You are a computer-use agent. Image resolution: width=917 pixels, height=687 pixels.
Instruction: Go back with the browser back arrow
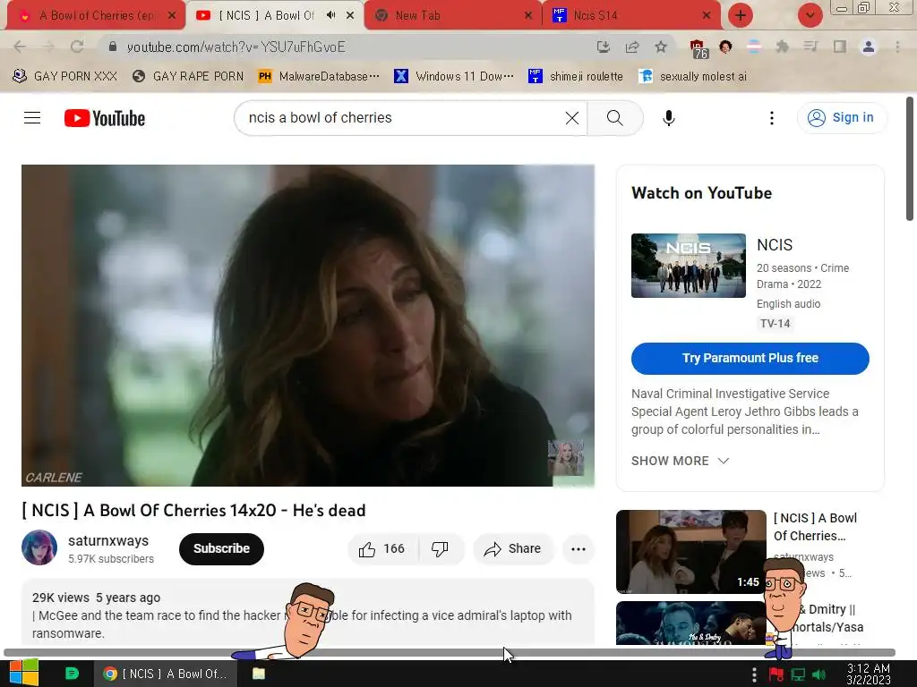point(20,47)
